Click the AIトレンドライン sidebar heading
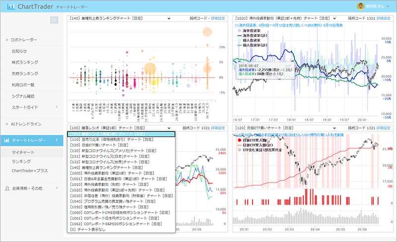397x242 pixels. [x=26, y=124]
